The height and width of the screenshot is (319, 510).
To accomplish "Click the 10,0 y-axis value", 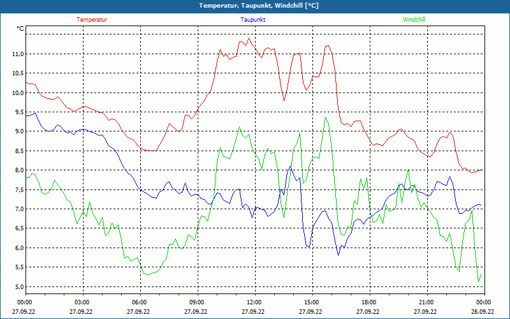I will (x=18, y=93).
